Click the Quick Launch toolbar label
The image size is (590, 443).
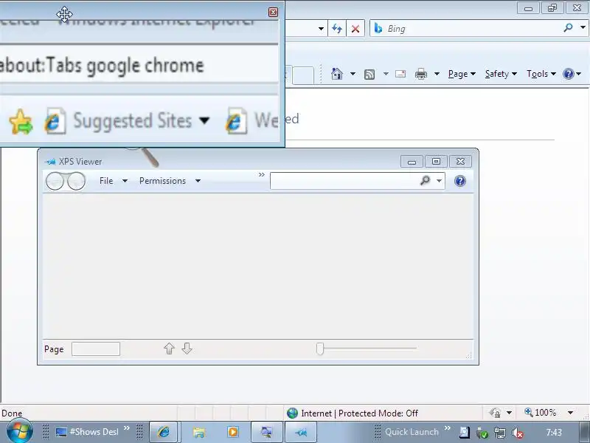point(412,432)
